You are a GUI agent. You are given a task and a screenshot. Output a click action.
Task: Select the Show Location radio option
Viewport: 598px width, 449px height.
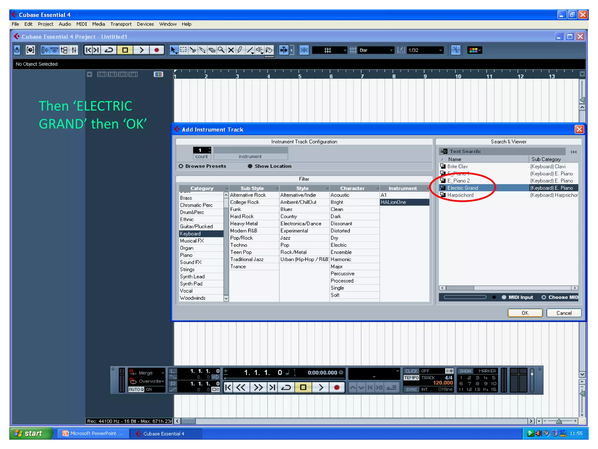point(250,166)
